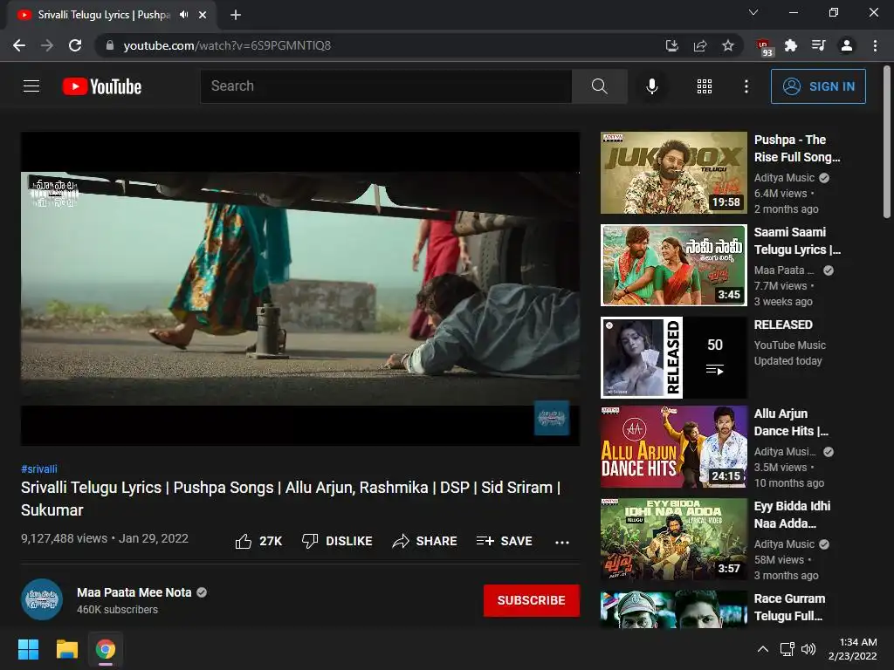
Task: Show hidden system tray icons
Action: [x=763, y=649]
